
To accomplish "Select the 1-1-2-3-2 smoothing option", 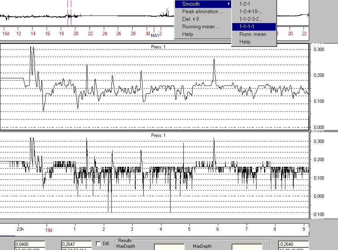I will tap(250, 19).
